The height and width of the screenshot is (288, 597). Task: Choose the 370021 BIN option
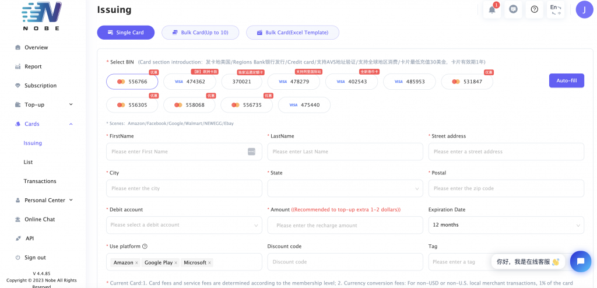241,82
